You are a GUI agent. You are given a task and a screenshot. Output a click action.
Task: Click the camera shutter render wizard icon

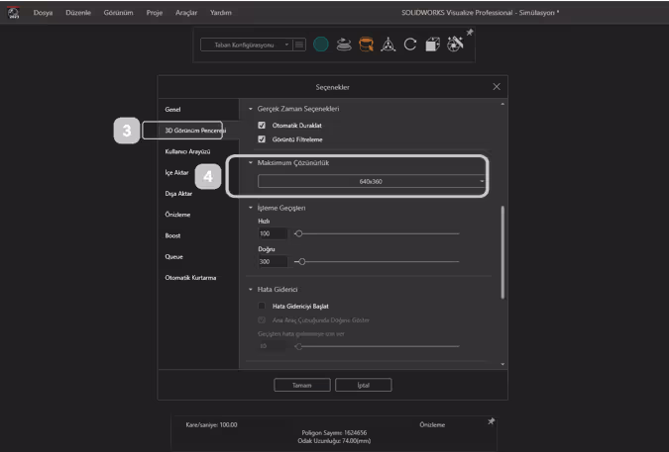455,45
